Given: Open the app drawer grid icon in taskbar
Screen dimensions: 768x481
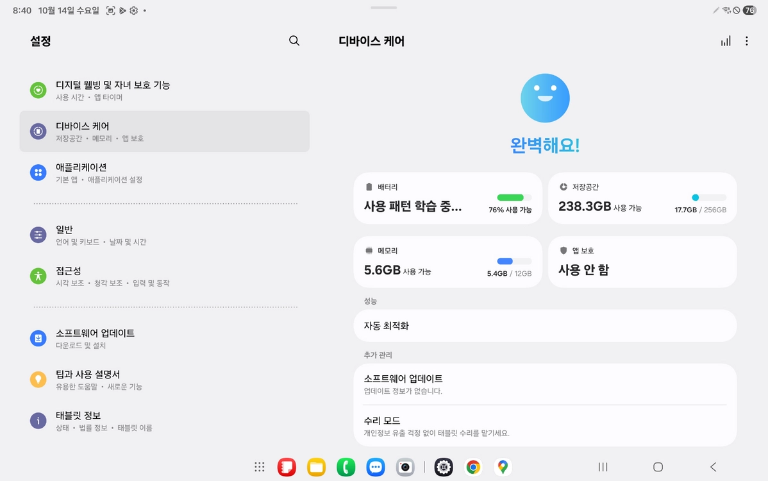Looking at the screenshot, I should tap(260, 467).
